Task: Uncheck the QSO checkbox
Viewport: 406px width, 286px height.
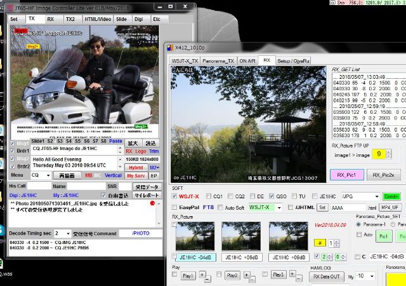Action: coord(272,196)
